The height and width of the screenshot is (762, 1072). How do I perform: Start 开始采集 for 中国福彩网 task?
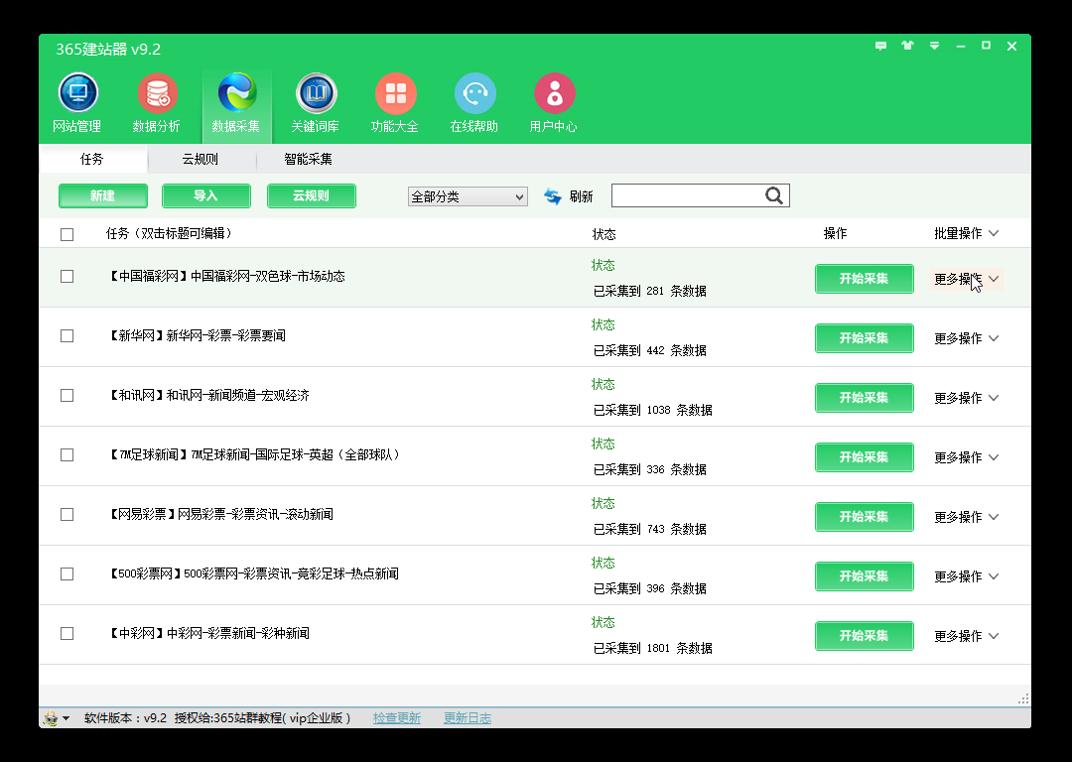point(865,279)
